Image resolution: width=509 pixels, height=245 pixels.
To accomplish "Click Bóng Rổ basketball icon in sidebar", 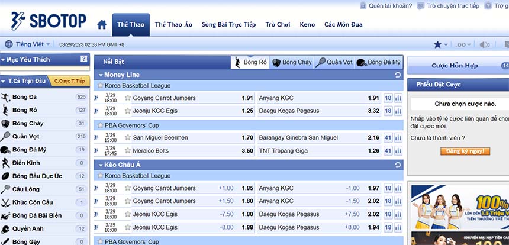I will click(5, 110).
